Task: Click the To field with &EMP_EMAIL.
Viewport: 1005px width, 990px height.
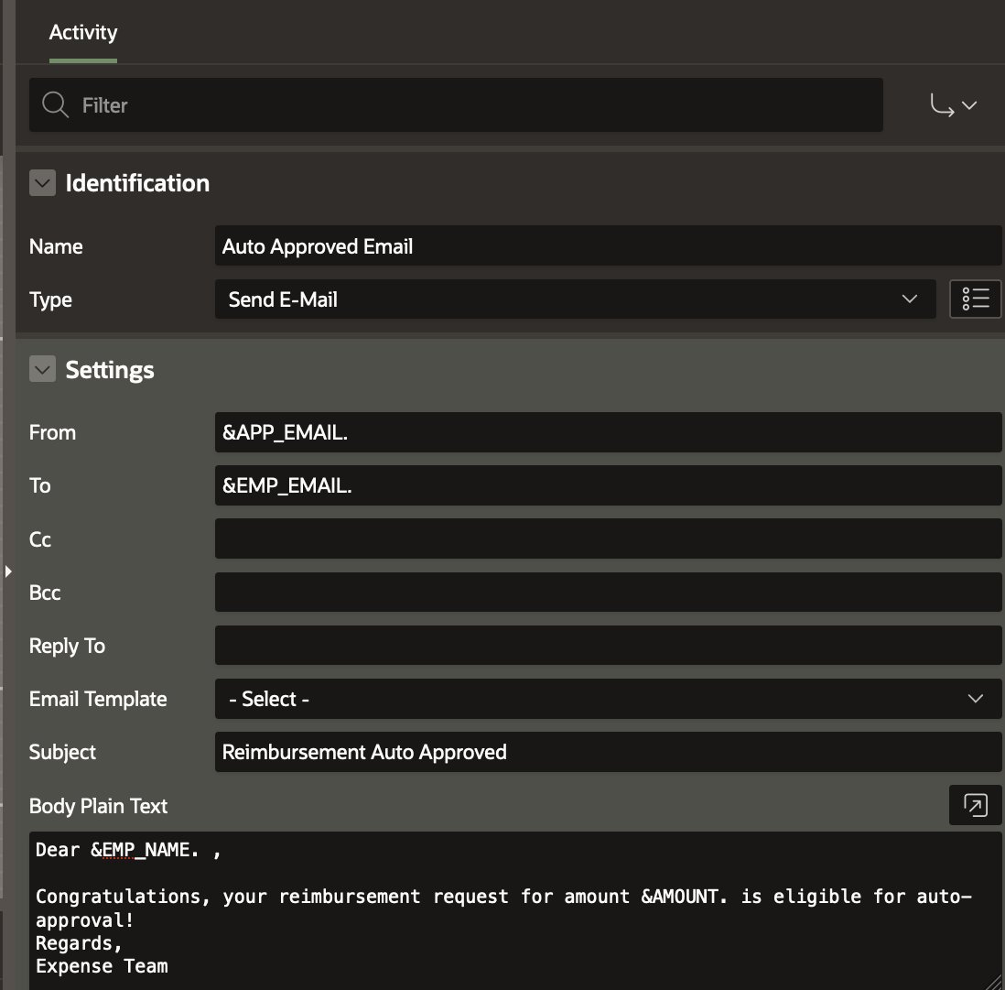Action: [608, 485]
